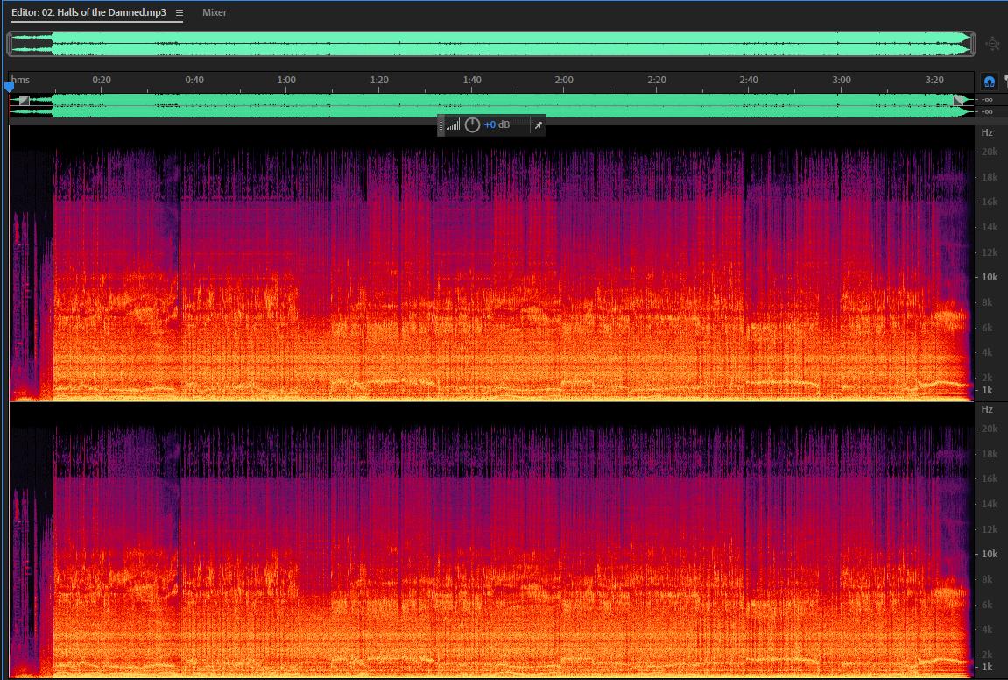Screen dimensions: 1008x680
Task: Select the Editor: 02. Halls of the Damned.mp3 tab
Action: [88, 12]
